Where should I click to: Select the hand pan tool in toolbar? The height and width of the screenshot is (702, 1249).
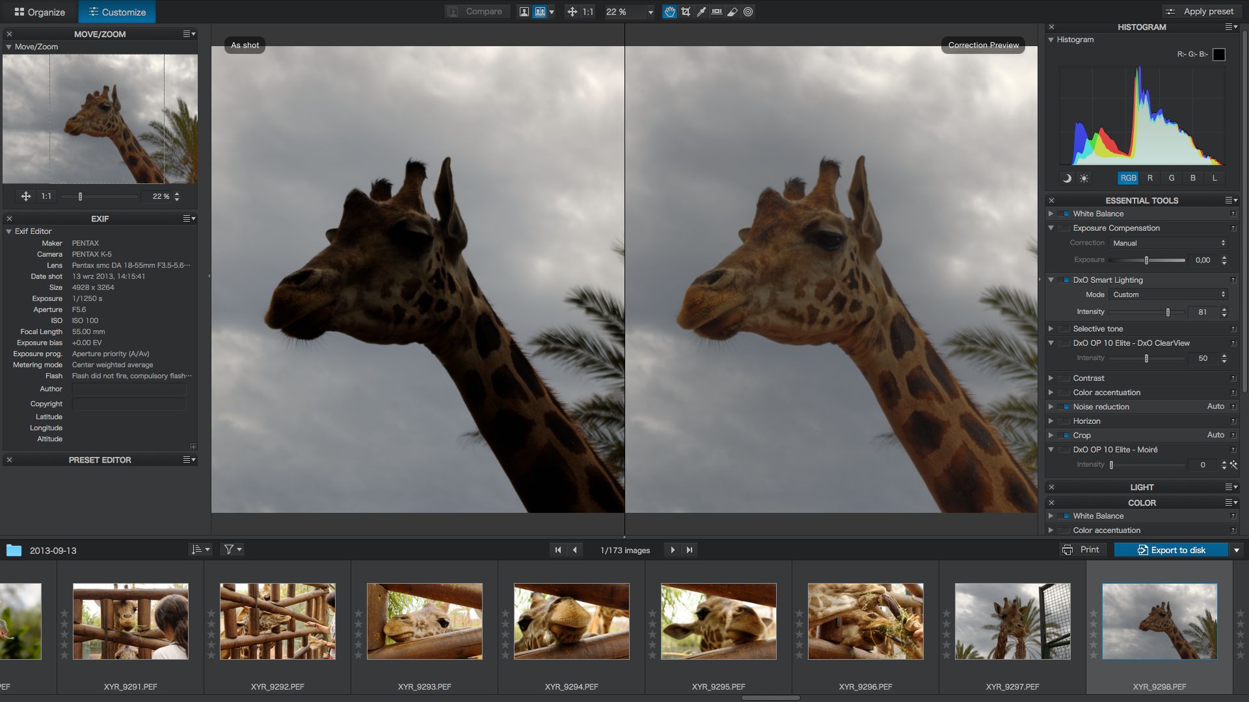tap(669, 12)
